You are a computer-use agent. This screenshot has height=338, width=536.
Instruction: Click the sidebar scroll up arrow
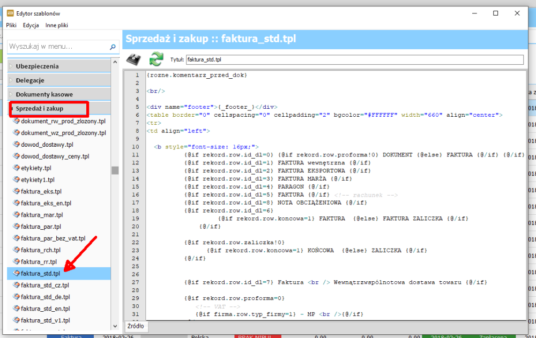point(115,62)
